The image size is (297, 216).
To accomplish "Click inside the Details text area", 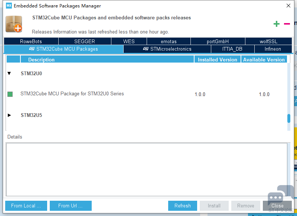I will (x=147, y=169).
